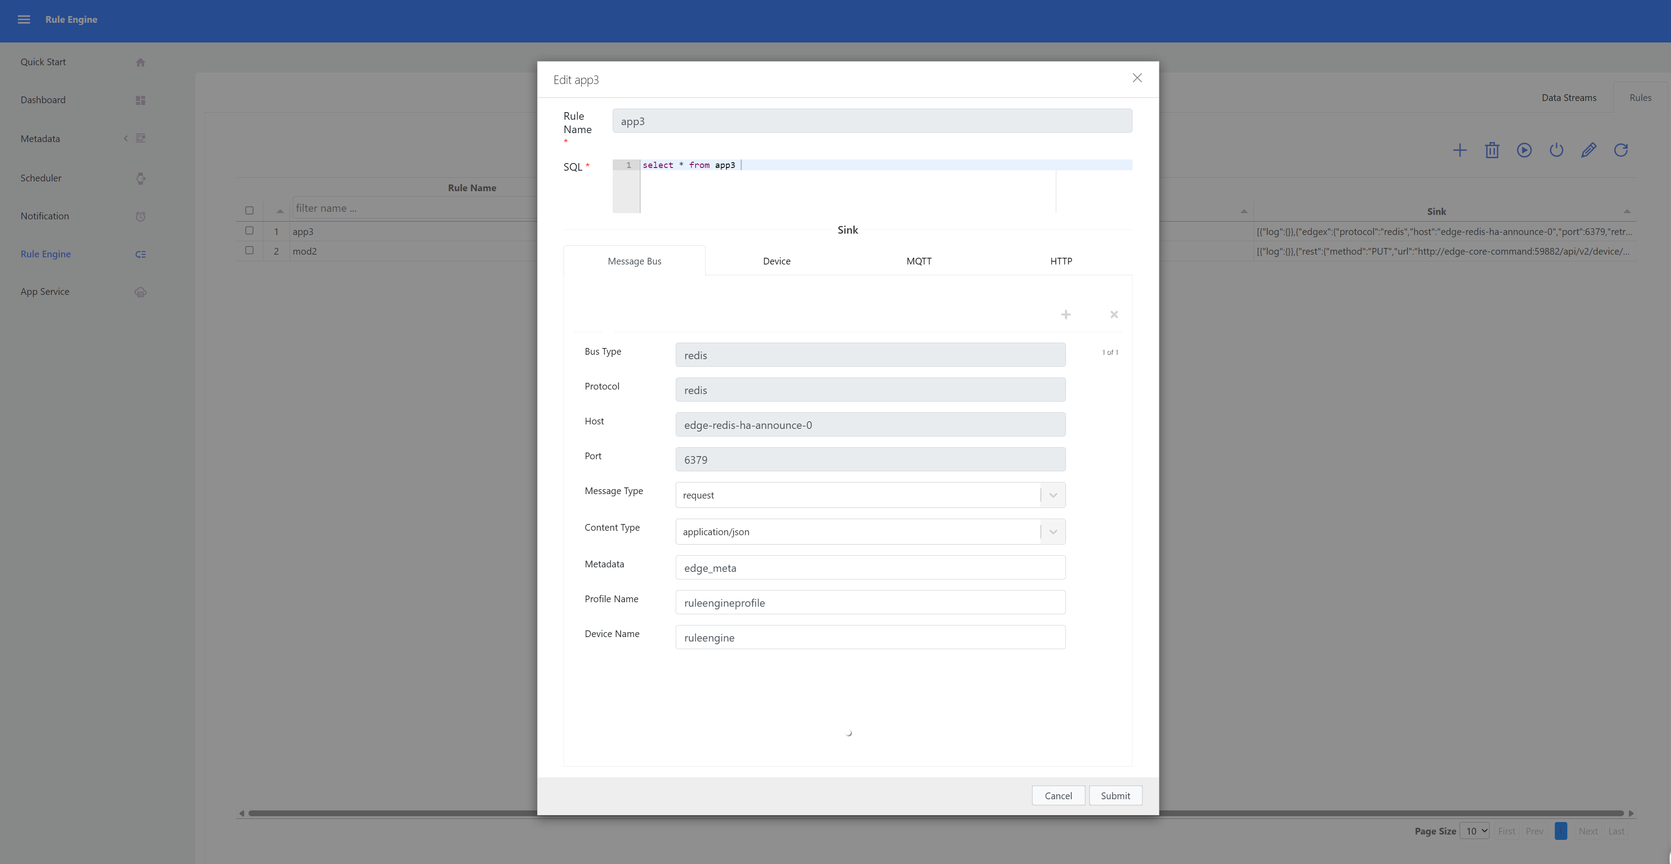This screenshot has height=864, width=1671.
Task: Select all rules via the header checkbox
Action: pyautogui.click(x=249, y=210)
